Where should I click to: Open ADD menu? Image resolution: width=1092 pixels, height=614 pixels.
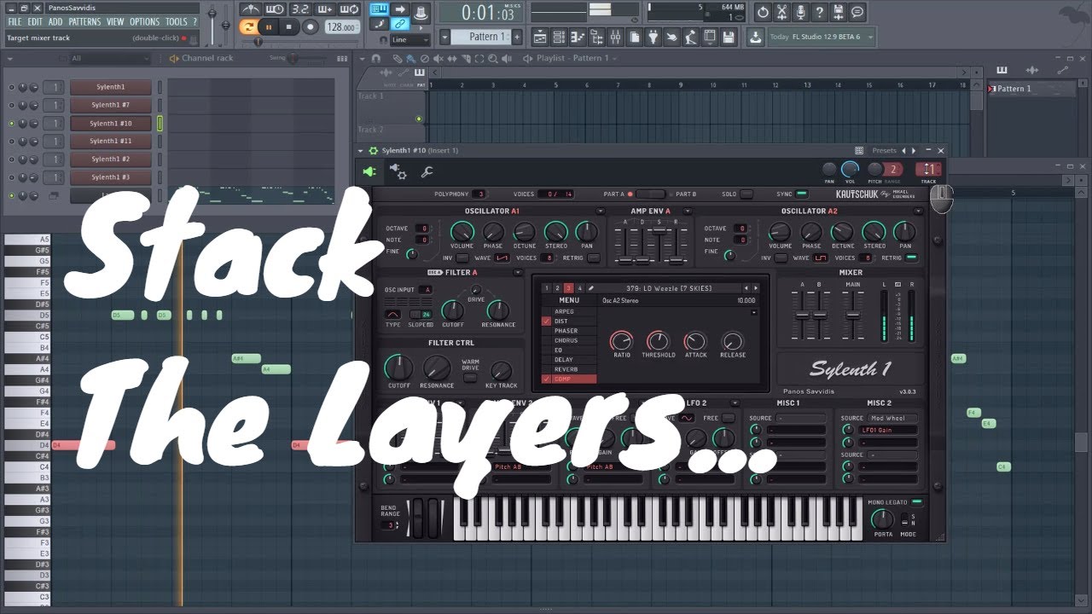[x=55, y=21]
